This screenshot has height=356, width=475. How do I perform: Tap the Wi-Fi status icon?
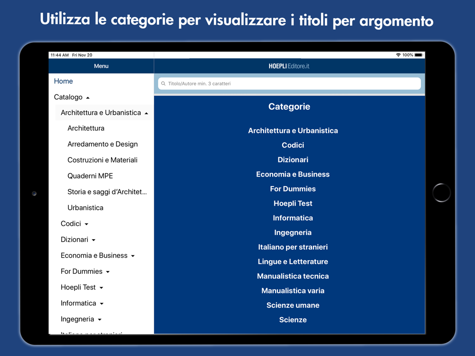[x=398, y=55]
